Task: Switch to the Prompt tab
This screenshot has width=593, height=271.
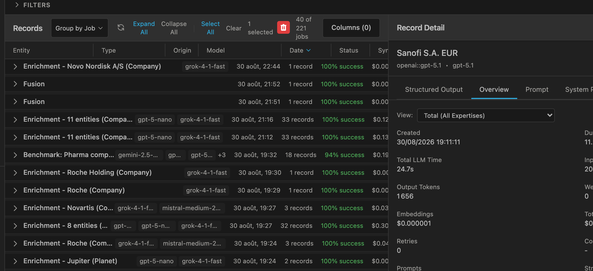Action: pyautogui.click(x=537, y=90)
